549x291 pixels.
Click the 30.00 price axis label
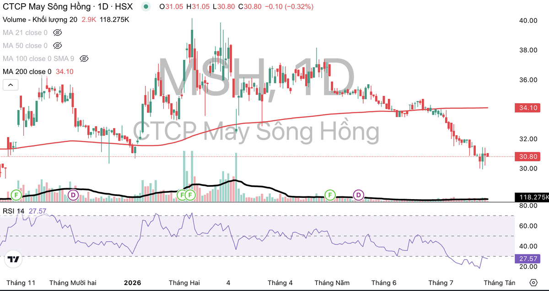527,168
